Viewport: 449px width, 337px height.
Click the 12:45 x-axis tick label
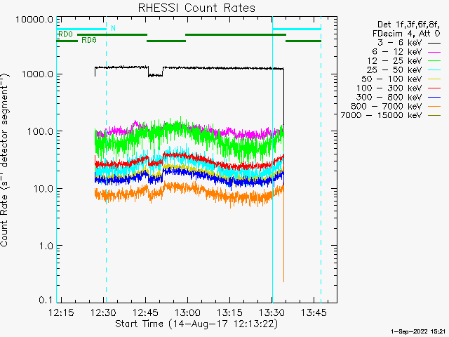pos(145,312)
